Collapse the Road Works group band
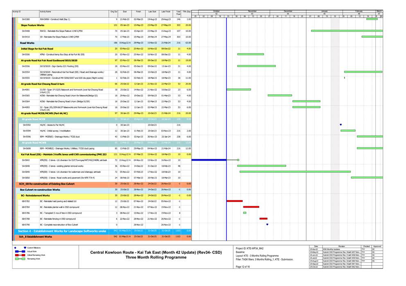Viewport: 406px width, 286px height. 27,42
